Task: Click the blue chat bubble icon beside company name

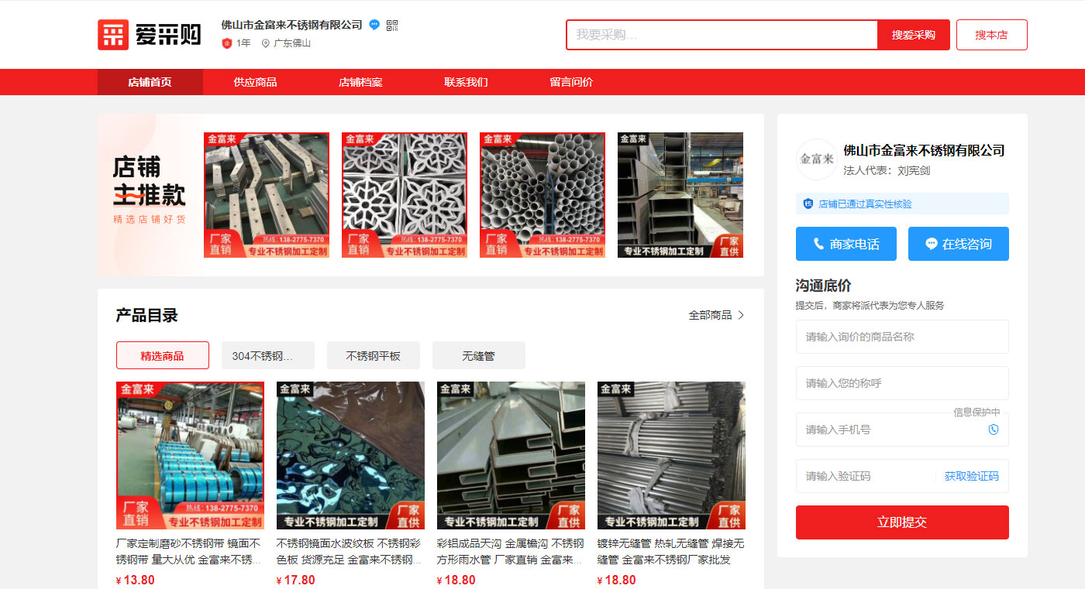Action: click(374, 25)
